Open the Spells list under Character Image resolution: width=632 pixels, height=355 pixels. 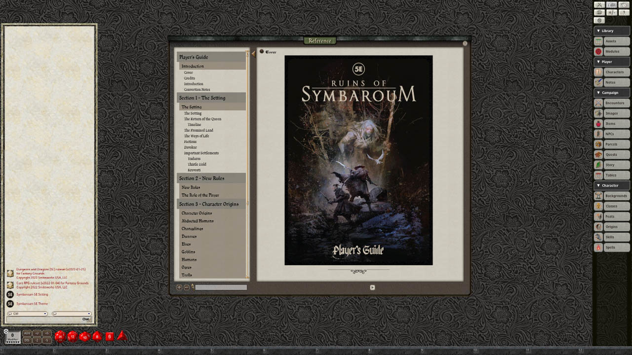(616, 247)
